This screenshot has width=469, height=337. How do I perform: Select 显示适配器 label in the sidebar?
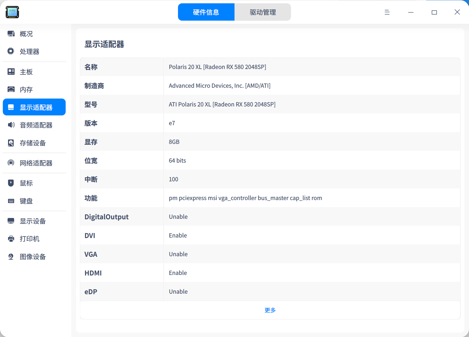click(36, 108)
